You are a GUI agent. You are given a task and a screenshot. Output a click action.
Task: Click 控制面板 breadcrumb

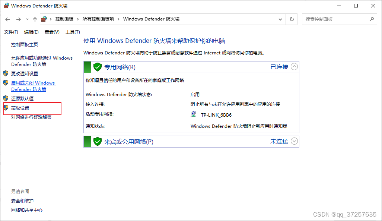(64, 19)
